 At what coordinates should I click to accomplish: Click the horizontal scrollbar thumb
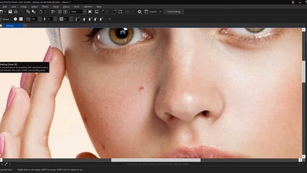[156, 160]
